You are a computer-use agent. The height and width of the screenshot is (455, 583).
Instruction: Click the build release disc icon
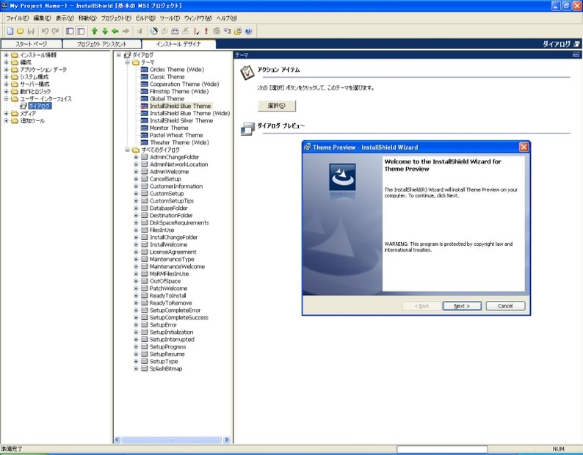coord(153,32)
